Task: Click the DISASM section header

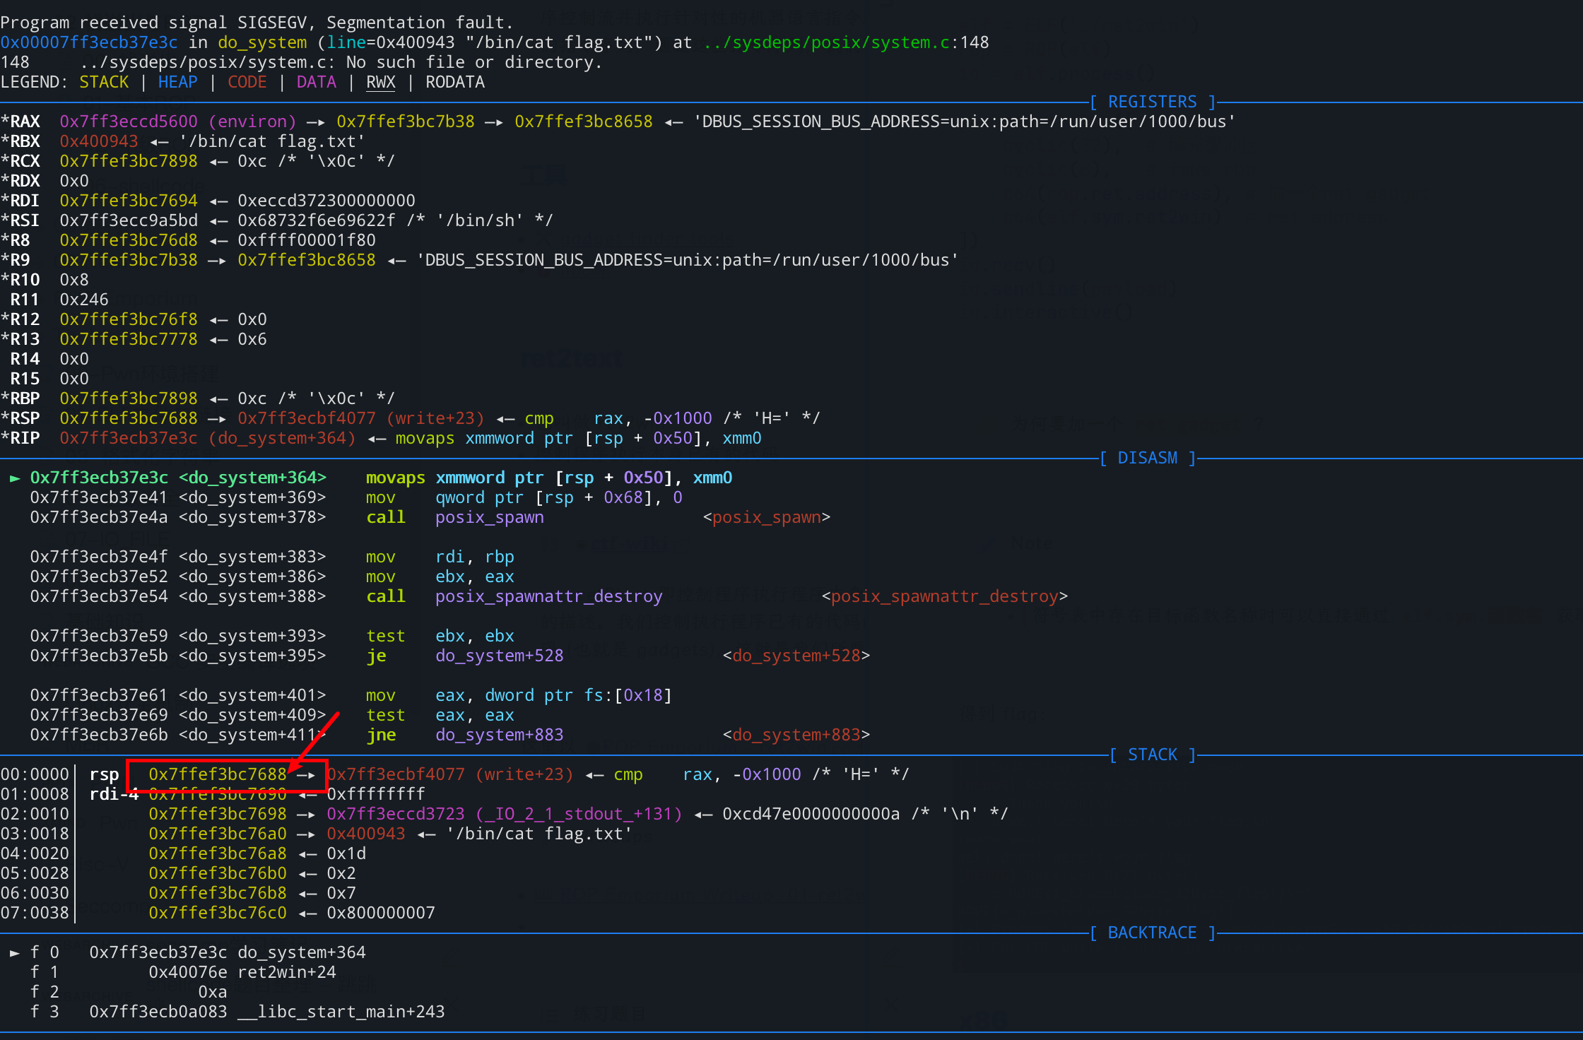Action: pyautogui.click(x=1147, y=459)
